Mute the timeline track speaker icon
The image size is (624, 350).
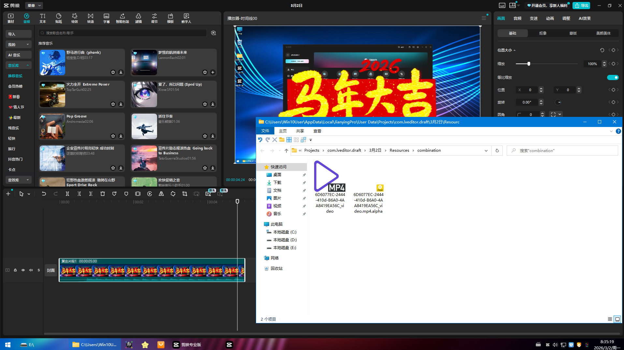coord(31,270)
